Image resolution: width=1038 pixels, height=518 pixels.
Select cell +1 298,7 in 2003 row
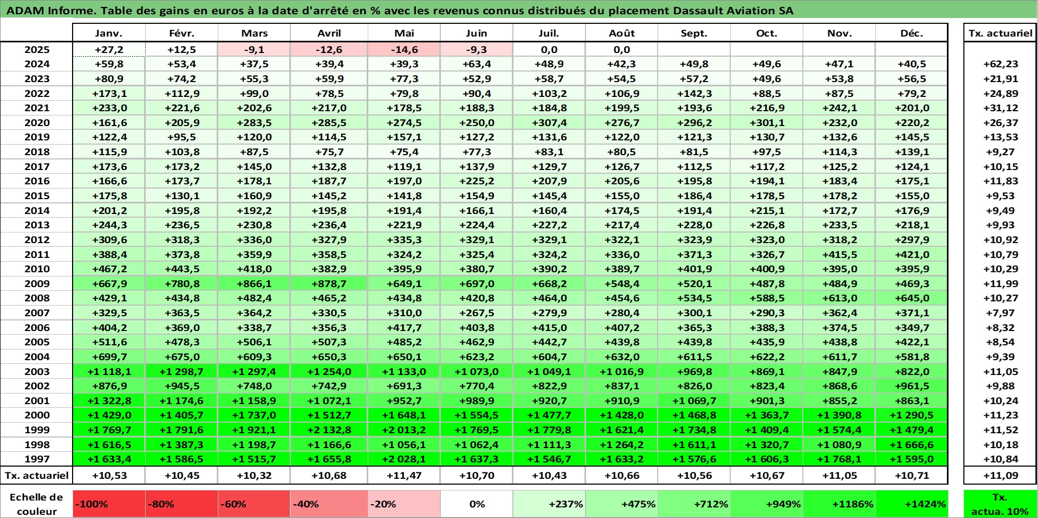(x=182, y=371)
